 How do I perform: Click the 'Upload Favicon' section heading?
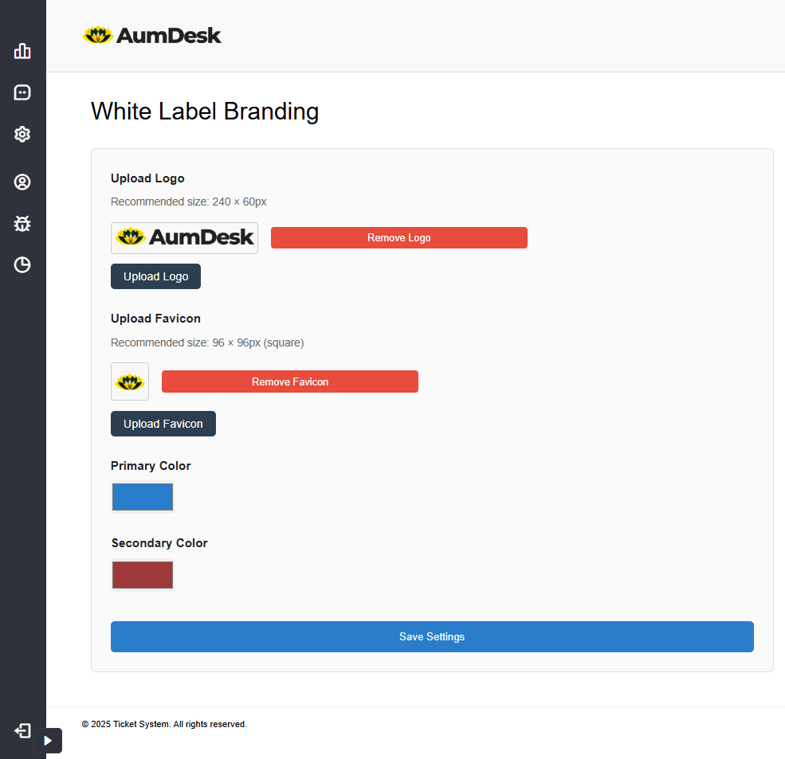pyautogui.click(x=155, y=319)
